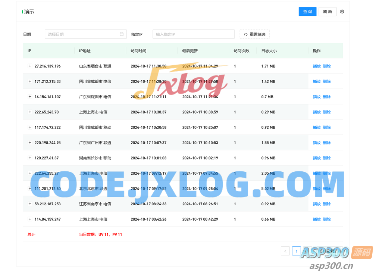Click the 重置筛选 reset filter button

[x=255, y=34]
